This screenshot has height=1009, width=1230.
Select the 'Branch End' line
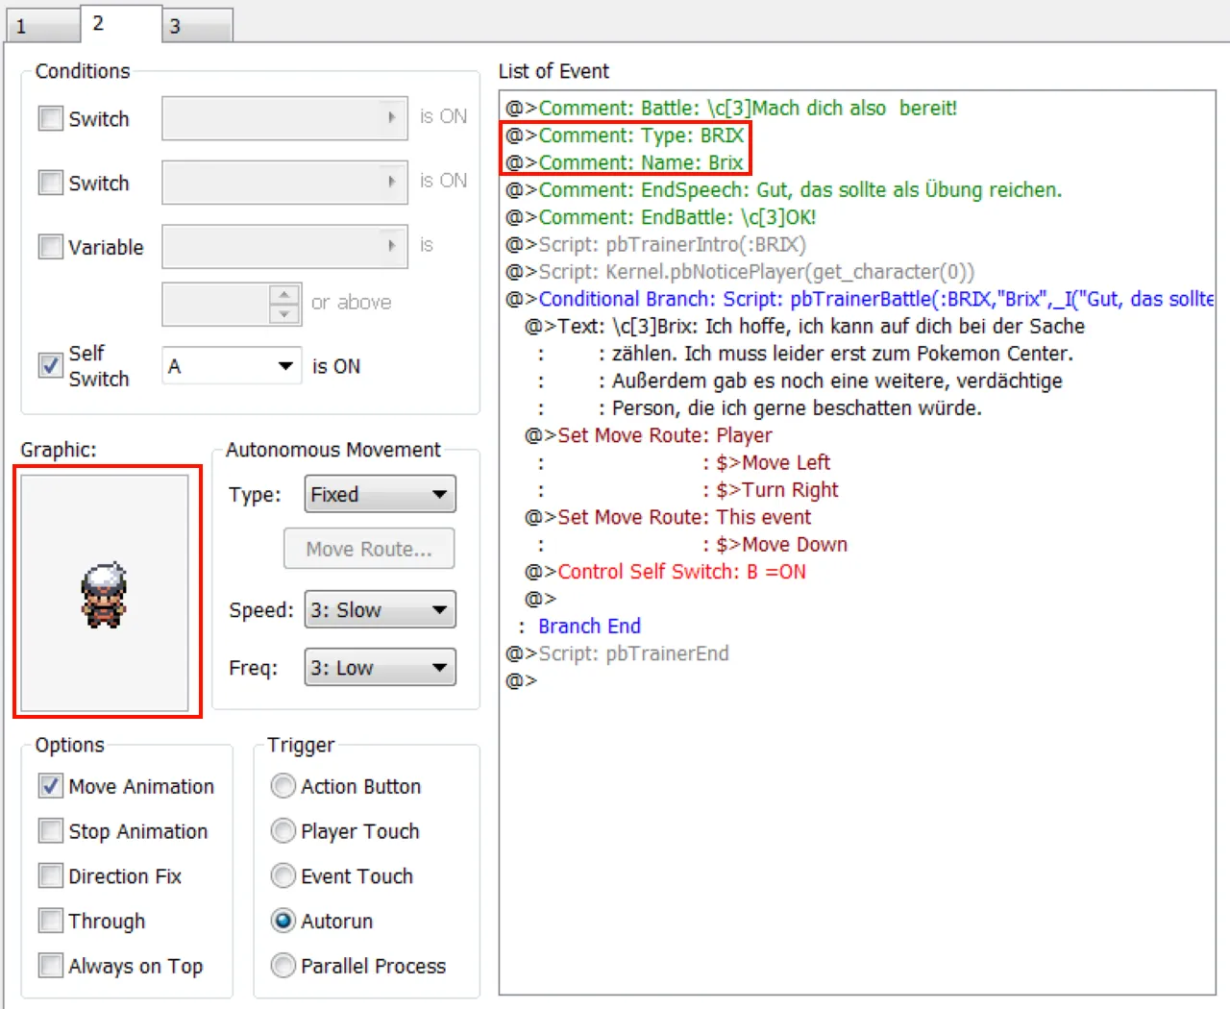pyautogui.click(x=589, y=626)
